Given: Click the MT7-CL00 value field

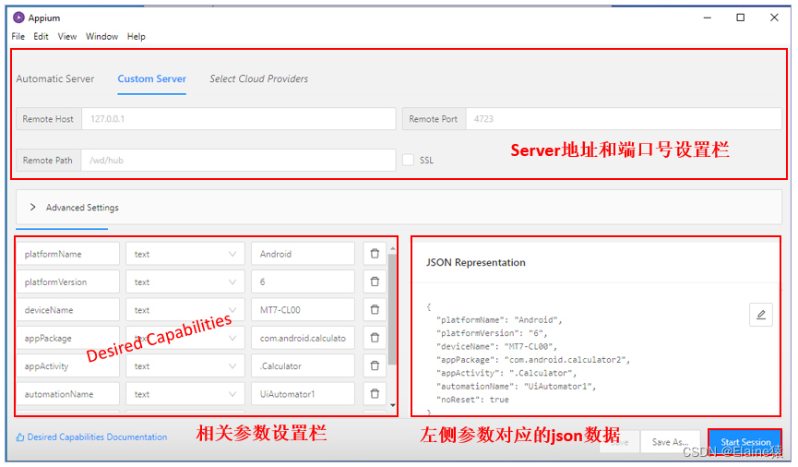Looking at the screenshot, I should click(303, 309).
